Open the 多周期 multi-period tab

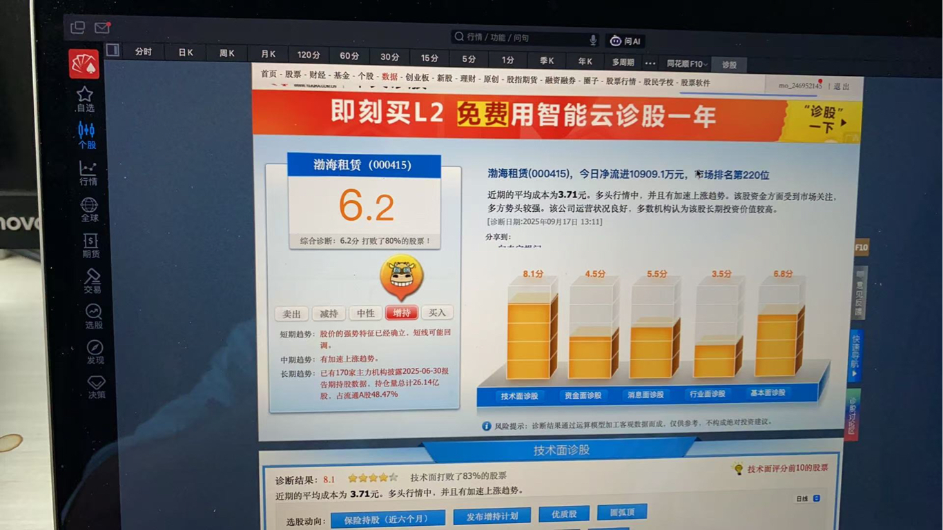coord(623,62)
